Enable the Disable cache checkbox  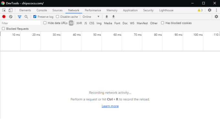57,17
